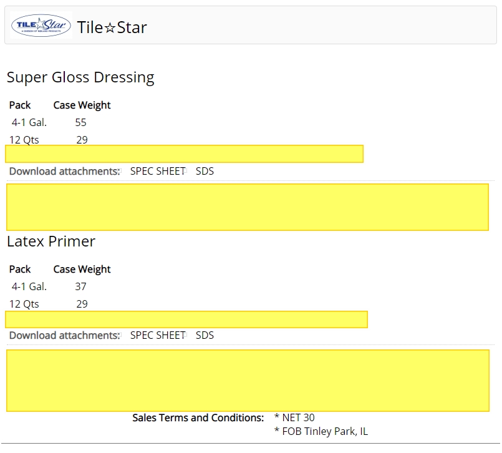Click the Tile Star oval logo
The image size is (502, 453).
41,26
